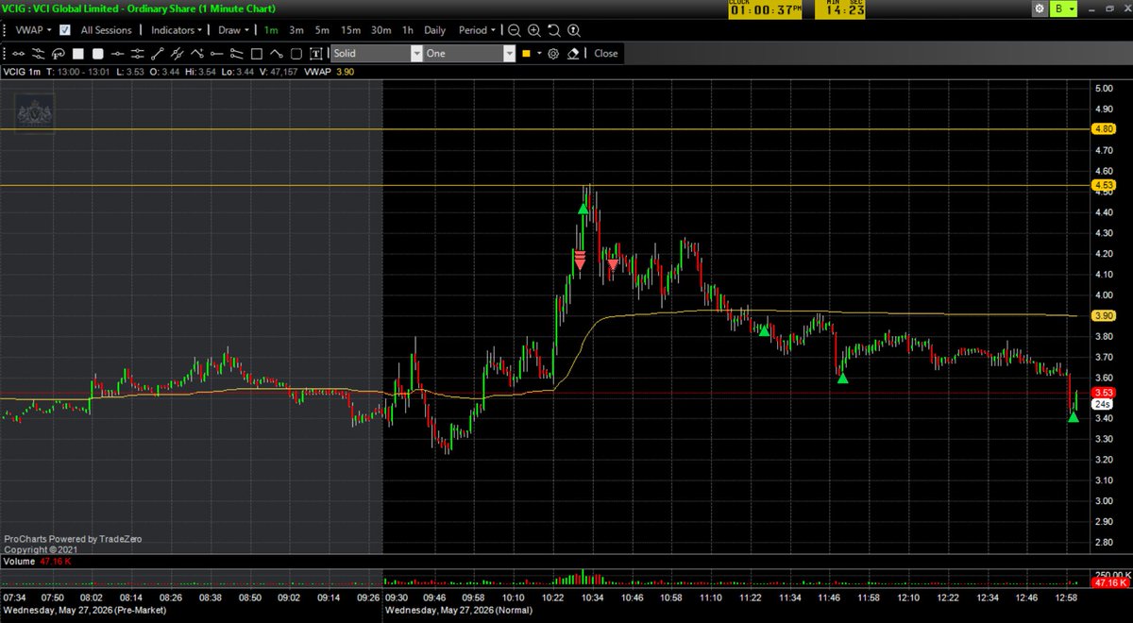1133x623 pixels.
Task: Select the single horizontal line with handle tool
Action: pyautogui.click(x=118, y=54)
